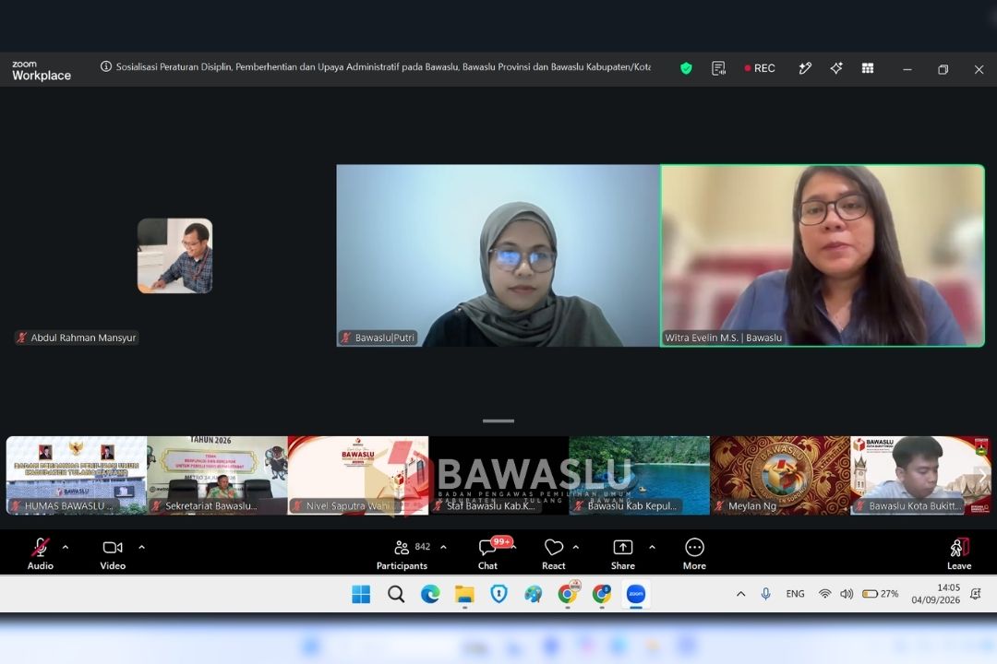Show hidden system tray icons
The image size is (997, 664).
(x=740, y=594)
